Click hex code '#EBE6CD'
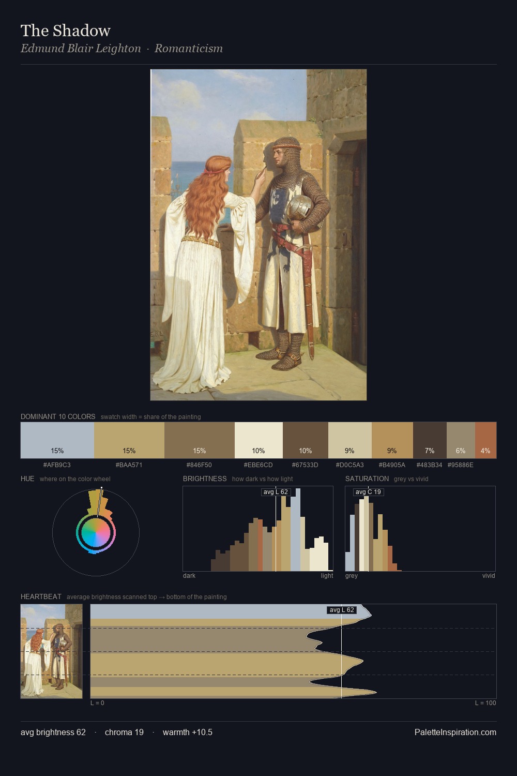The width and height of the screenshot is (517, 776). coord(258,465)
